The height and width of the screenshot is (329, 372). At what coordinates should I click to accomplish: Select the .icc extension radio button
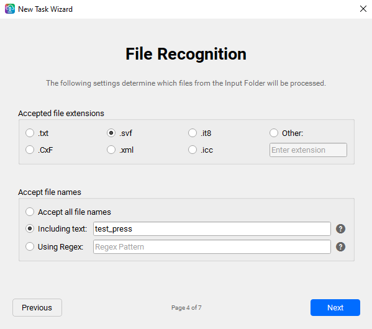193,150
